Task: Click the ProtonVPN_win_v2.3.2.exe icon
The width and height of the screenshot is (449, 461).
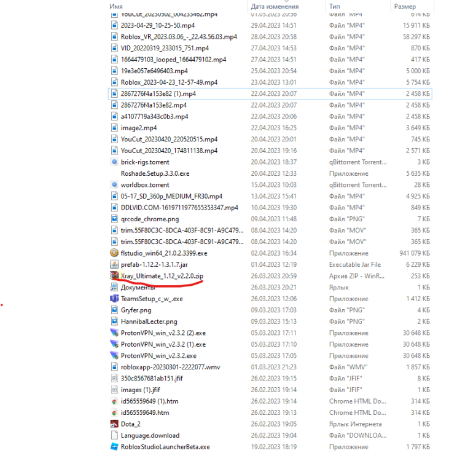Action: (114, 355)
